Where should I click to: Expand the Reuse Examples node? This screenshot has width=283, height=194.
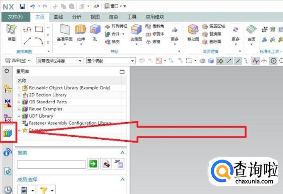(19, 109)
